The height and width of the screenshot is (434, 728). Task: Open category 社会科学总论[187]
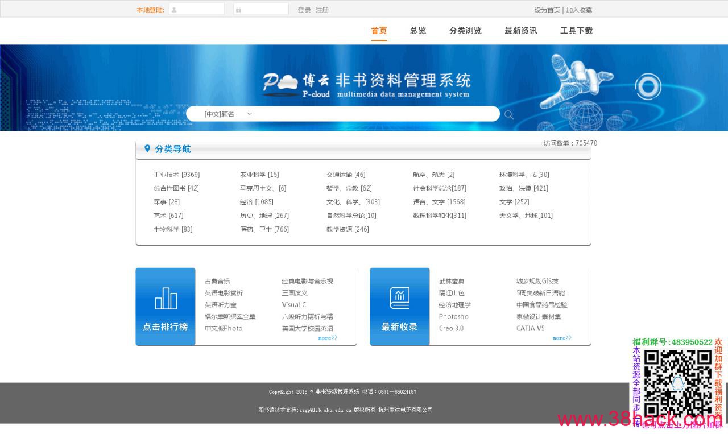439,188
